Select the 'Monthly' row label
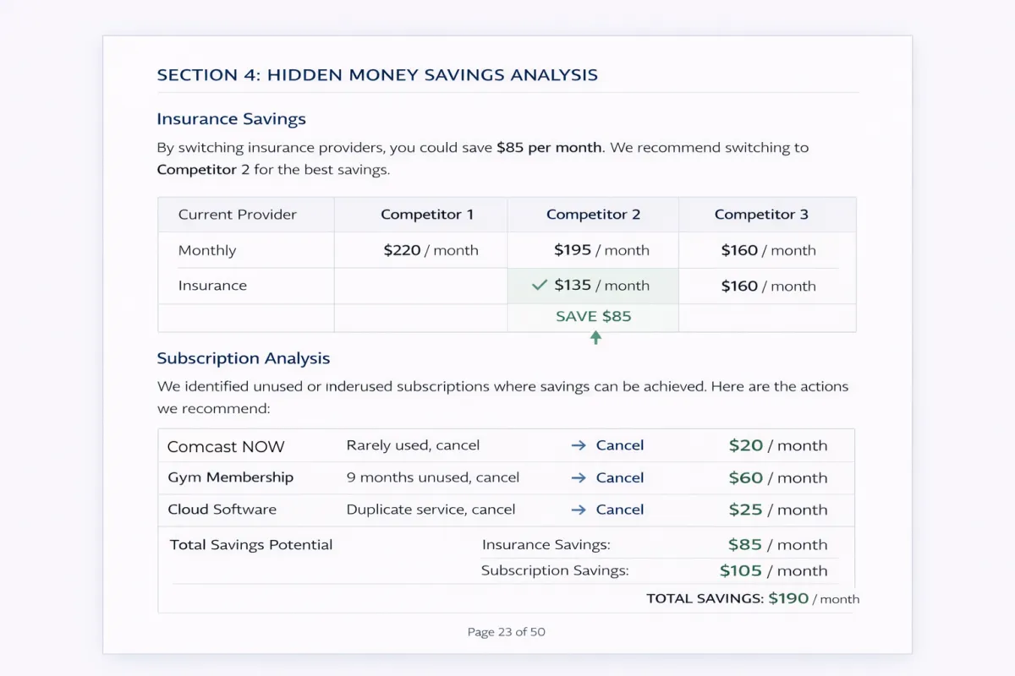 pos(207,250)
